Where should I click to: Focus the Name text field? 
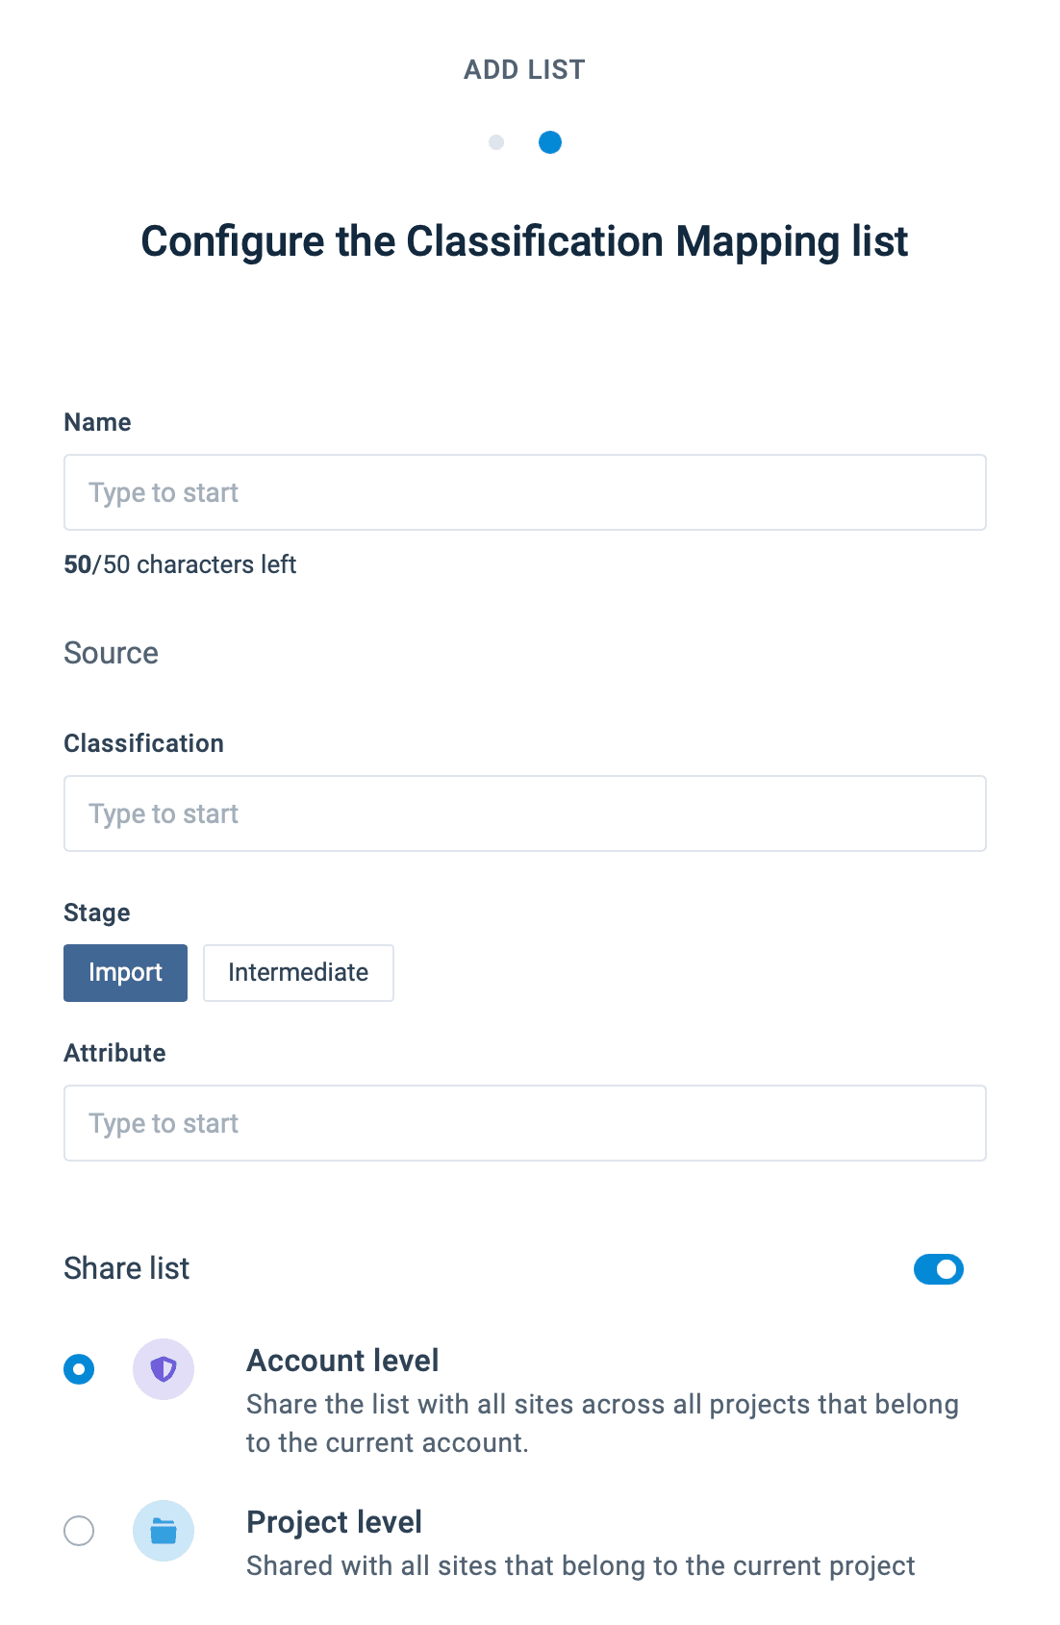[x=524, y=492]
